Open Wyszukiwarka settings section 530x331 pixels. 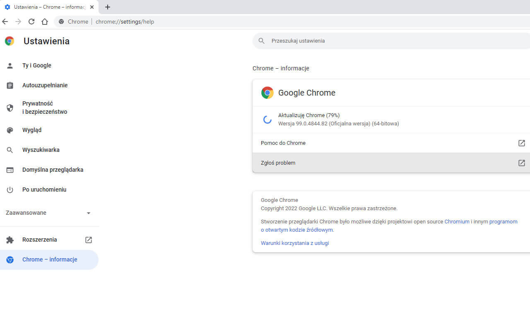[x=49, y=150]
